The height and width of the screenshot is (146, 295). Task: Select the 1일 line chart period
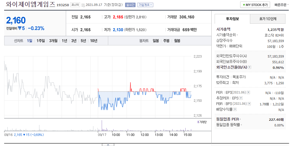coord(30,41)
